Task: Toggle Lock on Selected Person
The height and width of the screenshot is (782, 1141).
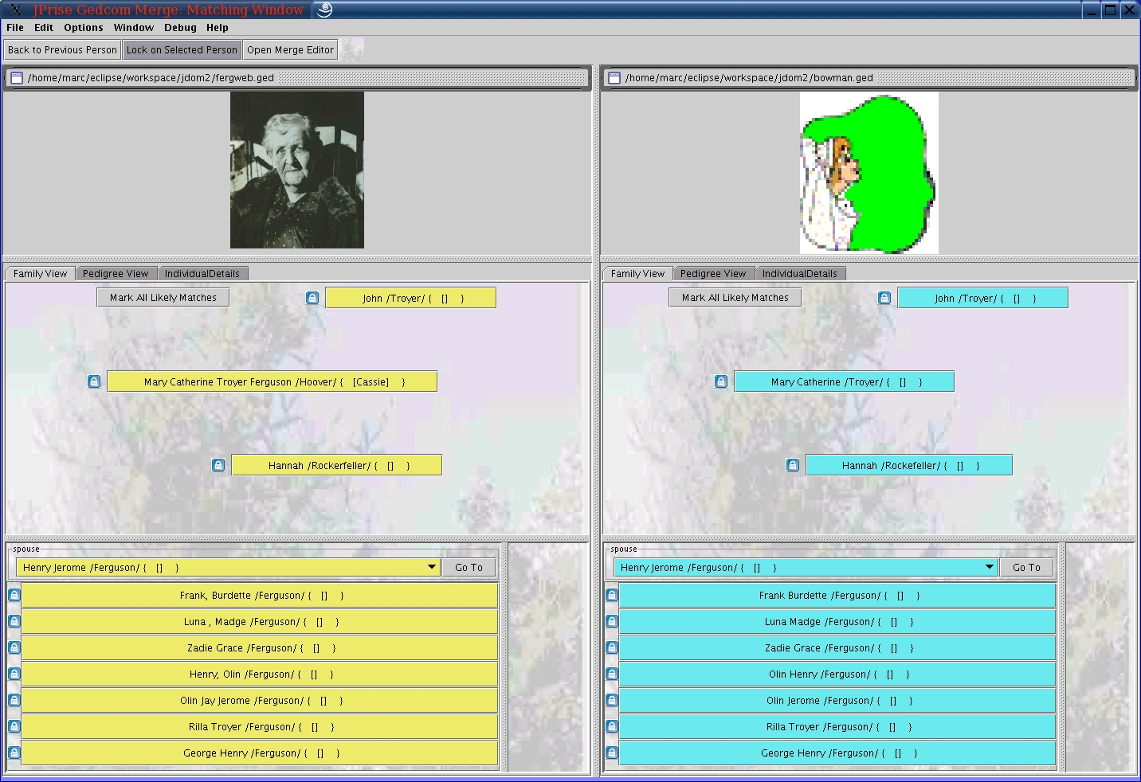Action: [182, 49]
